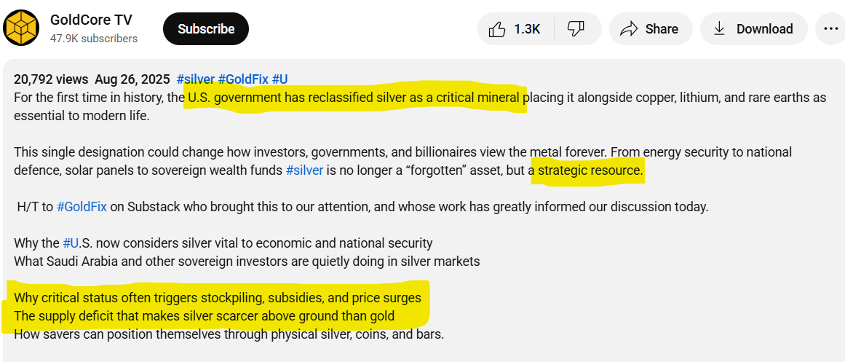The height and width of the screenshot is (362, 845).
Task: Click #GoldFix hashtag in the H/T line
Action: coord(82,207)
